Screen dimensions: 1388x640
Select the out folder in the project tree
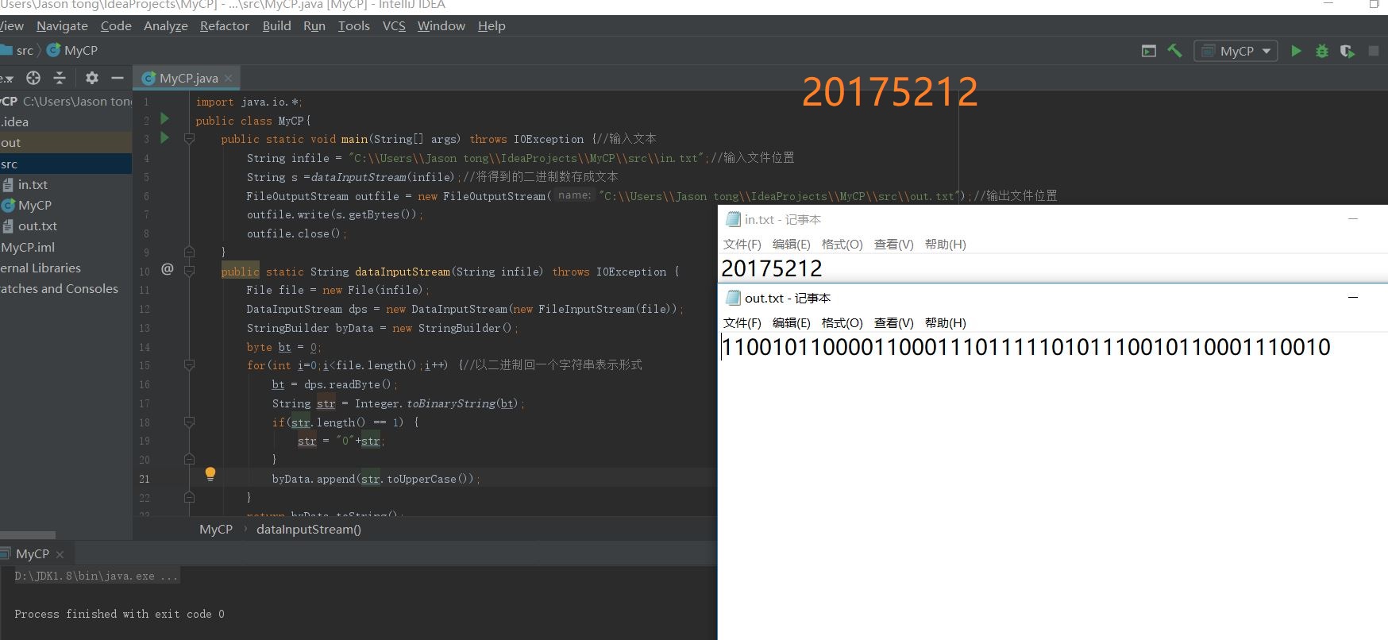(x=66, y=143)
